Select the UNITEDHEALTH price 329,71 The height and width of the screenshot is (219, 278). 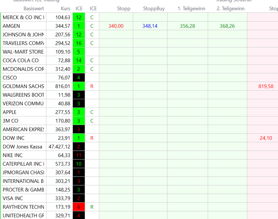pos(63,216)
